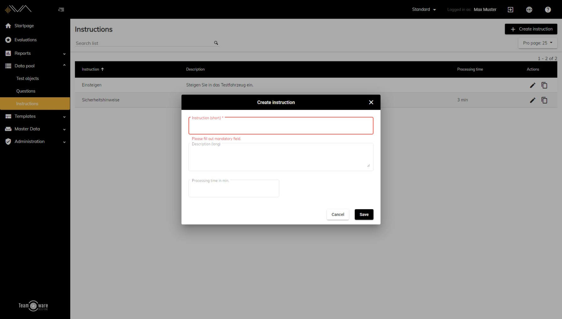Screen dimensions: 562x319
Task: Click the Startpage home icon
Action: point(8,26)
